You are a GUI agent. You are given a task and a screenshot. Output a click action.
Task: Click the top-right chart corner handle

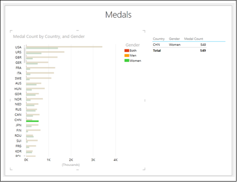pos(144,31)
